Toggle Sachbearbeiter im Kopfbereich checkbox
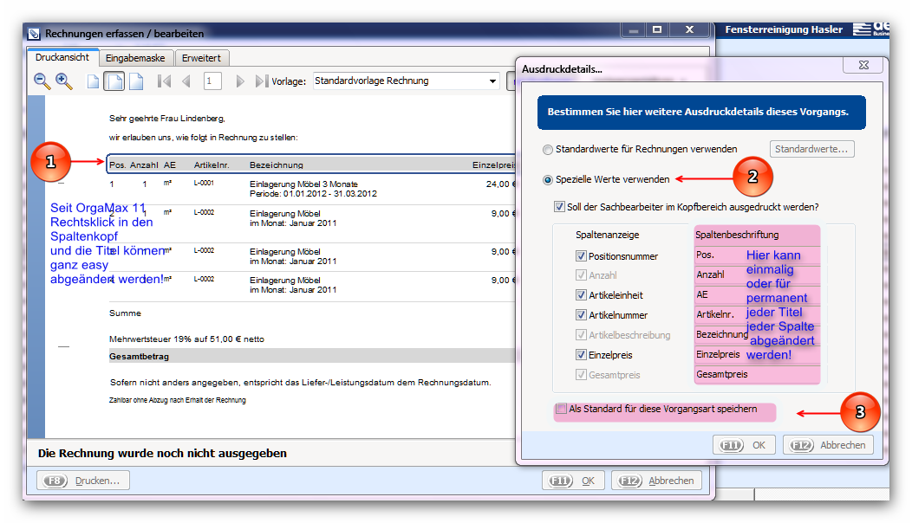The image size is (912, 523). 559,207
